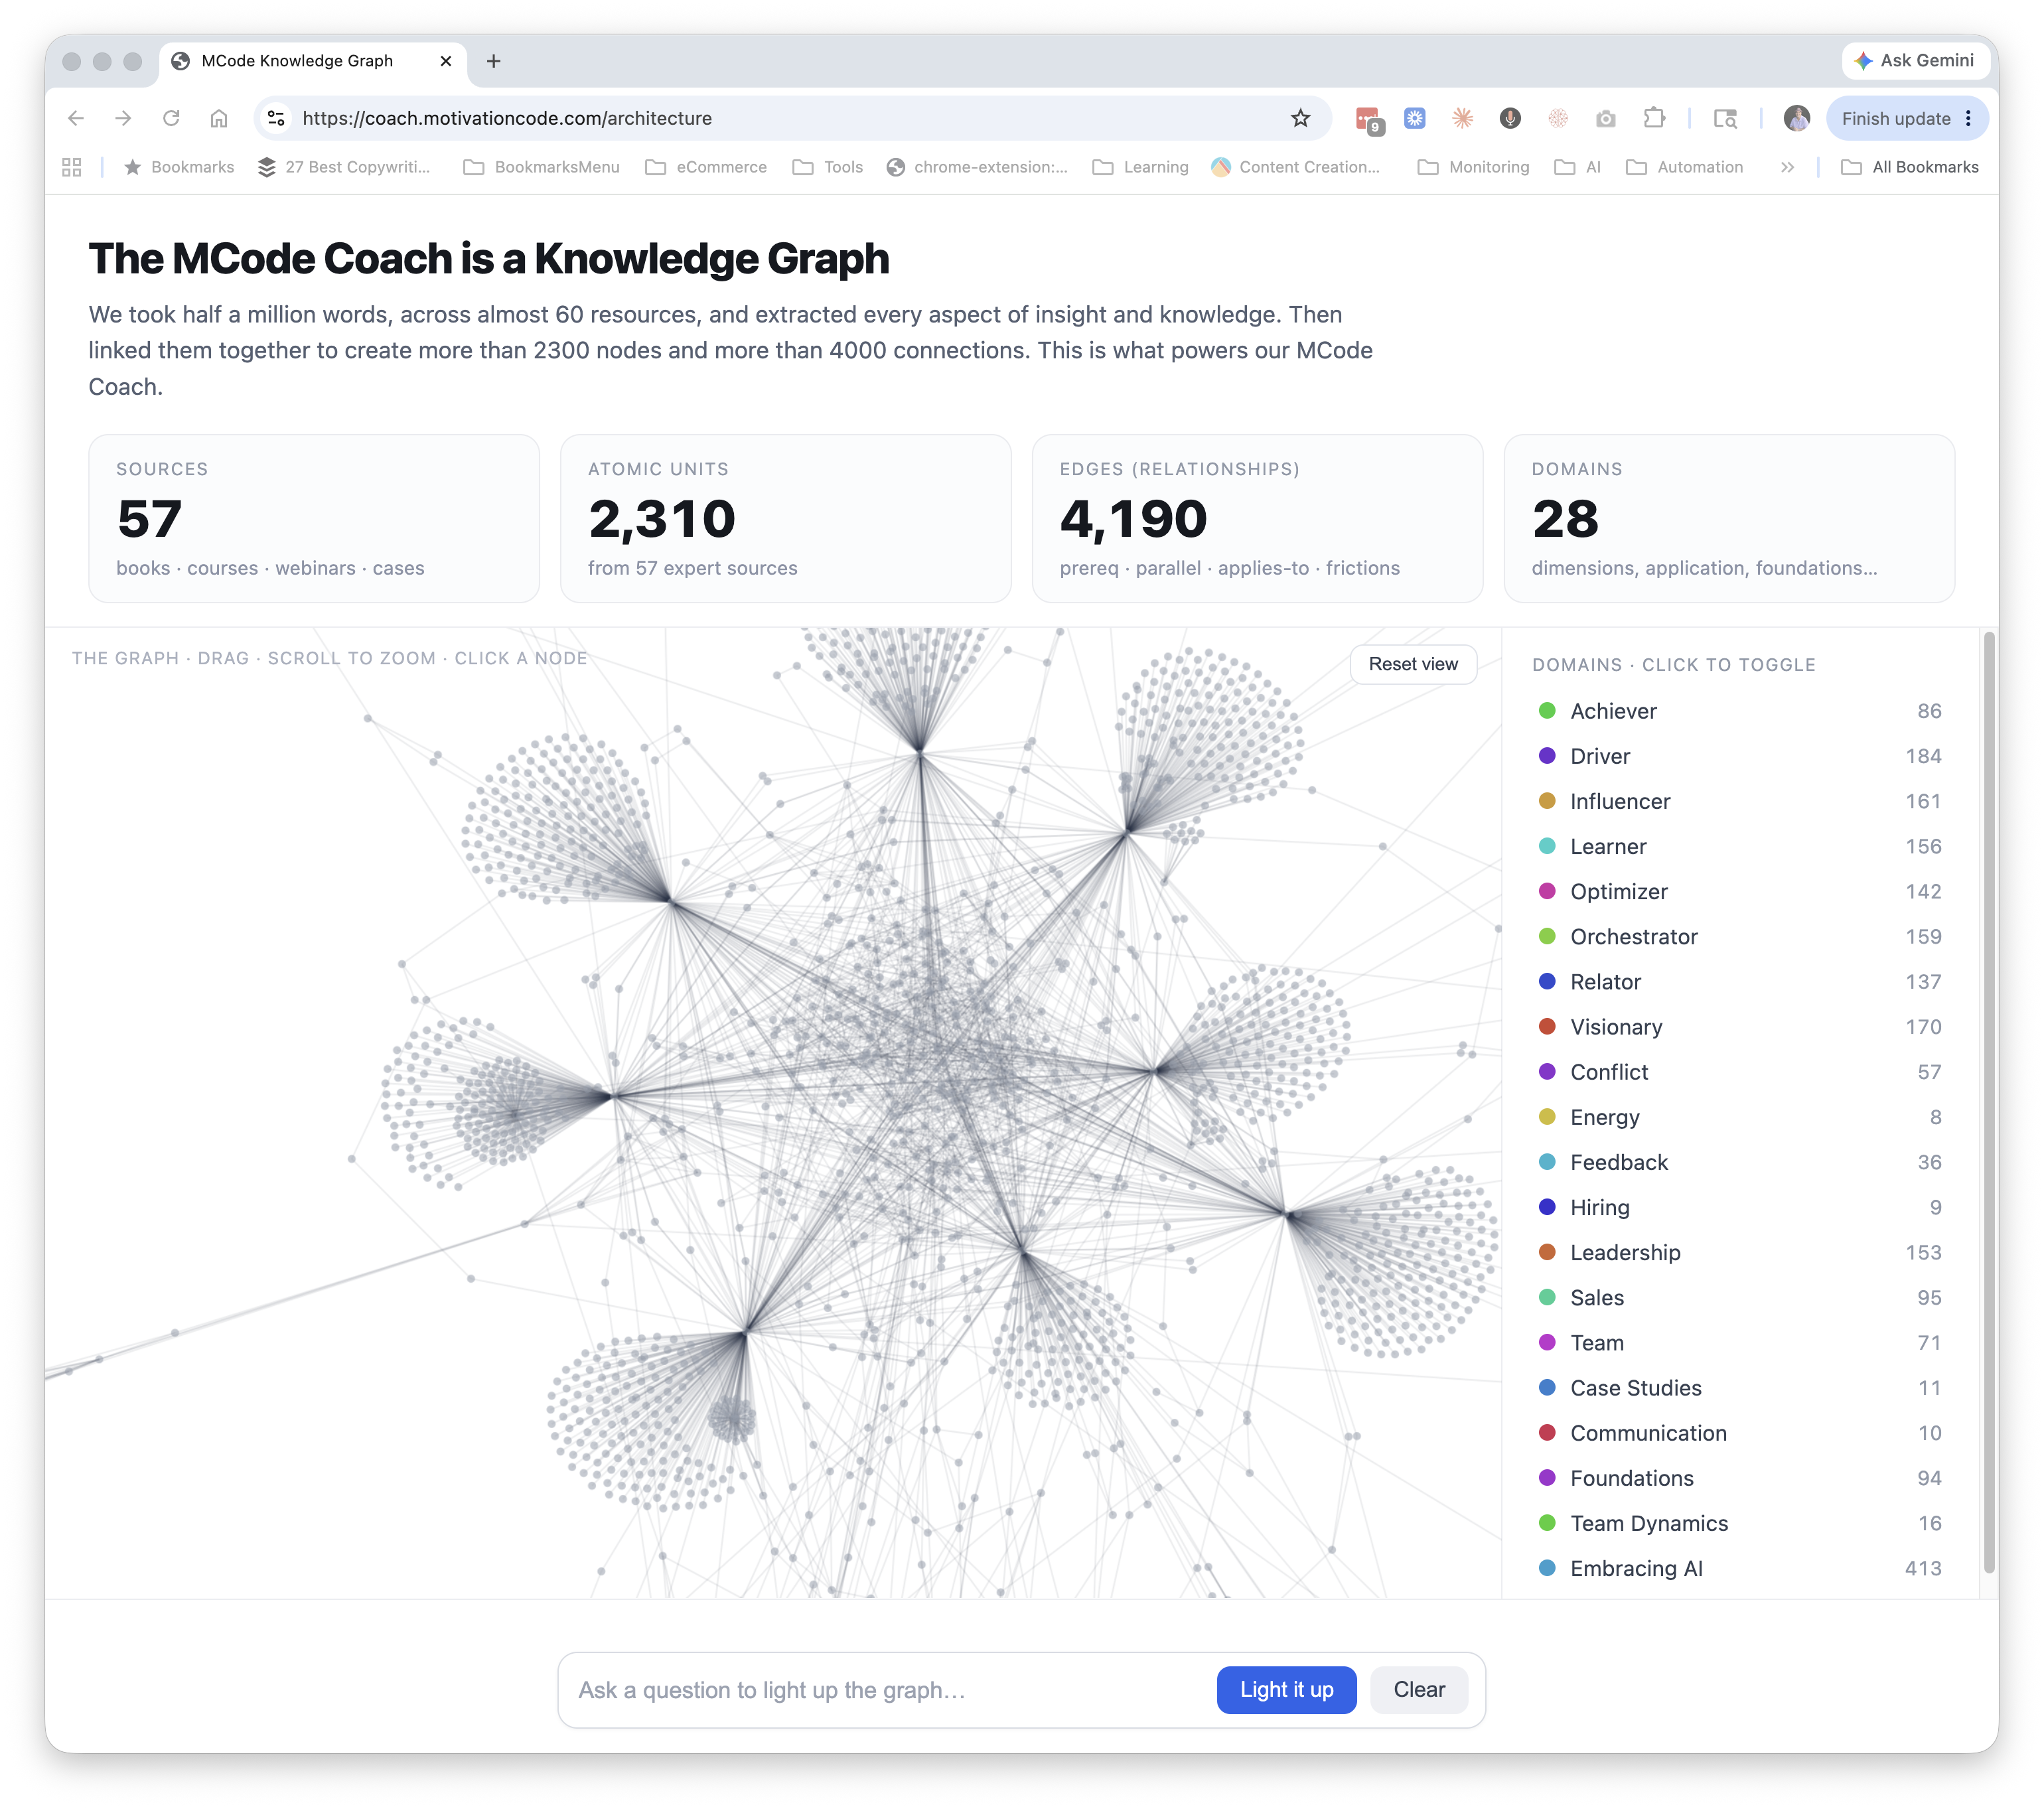Viewport: 2044px width, 1809px height.
Task: Open the blue snowflake extension icon
Action: pyautogui.click(x=1414, y=118)
